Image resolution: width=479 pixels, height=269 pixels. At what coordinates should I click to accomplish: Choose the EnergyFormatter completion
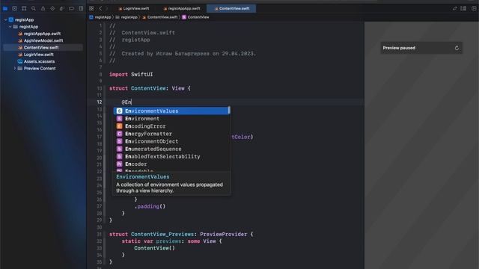[x=171, y=134]
